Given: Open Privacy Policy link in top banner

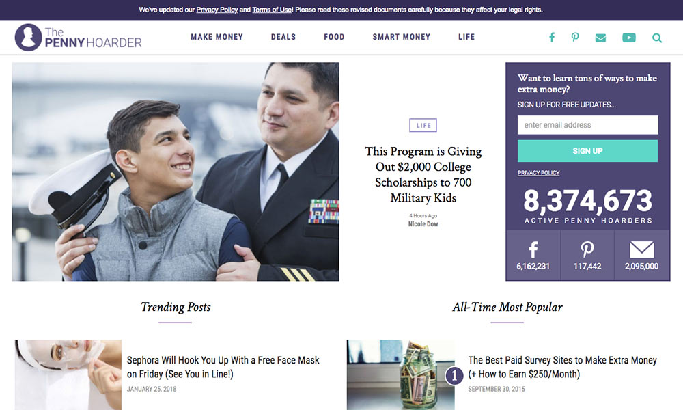Looking at the screenshot, I should click(x=217, y=10).
